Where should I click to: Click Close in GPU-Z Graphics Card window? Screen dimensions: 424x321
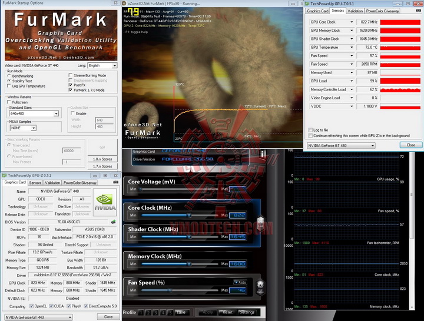[x=108, y=317]
